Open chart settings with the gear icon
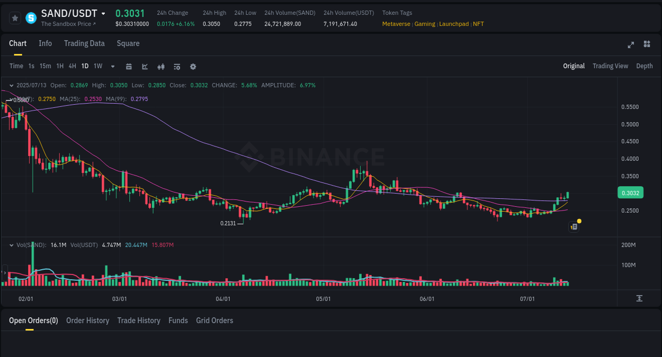The image size is (662, 357). coord(193,66)
